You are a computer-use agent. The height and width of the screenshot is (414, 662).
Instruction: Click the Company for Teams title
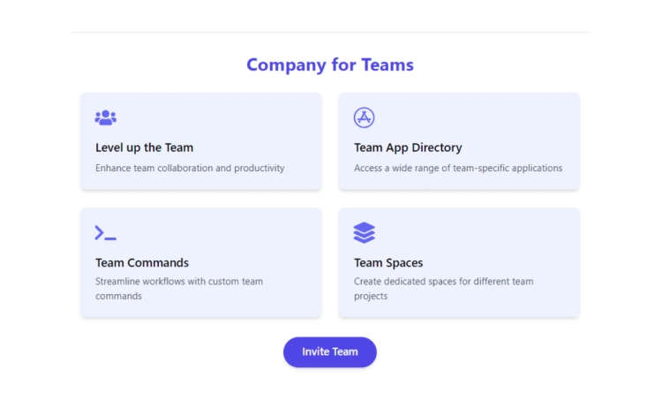[x=330, y=64]
